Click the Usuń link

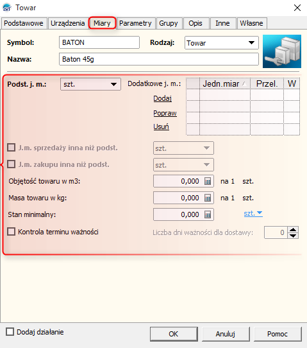point(162,126)
